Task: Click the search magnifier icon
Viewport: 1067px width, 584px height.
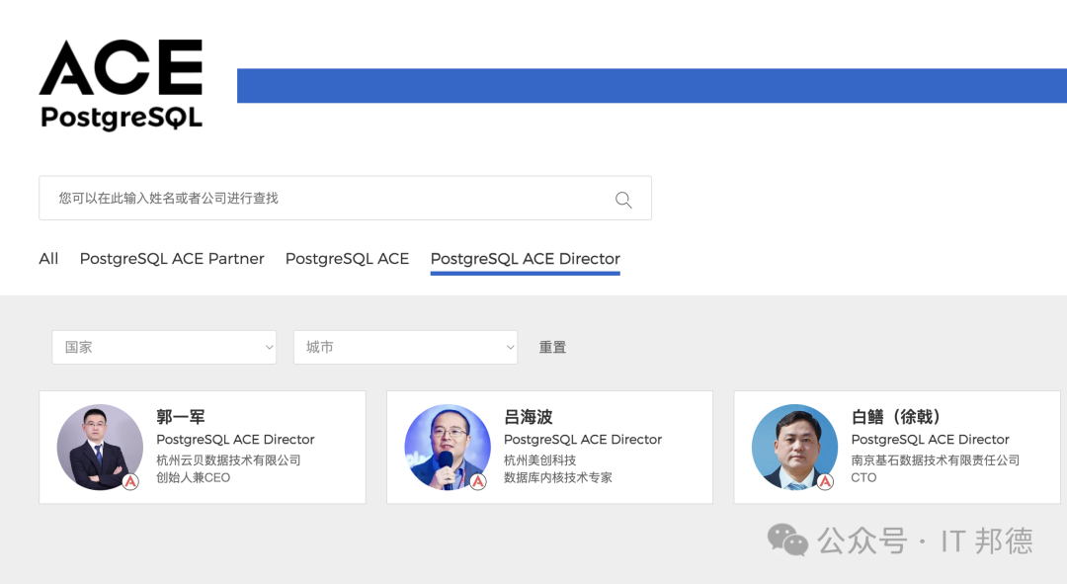Action: point(623,200)
